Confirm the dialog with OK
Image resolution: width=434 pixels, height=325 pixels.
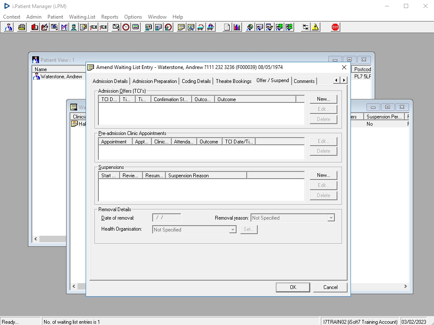click(x=293, y=287)
